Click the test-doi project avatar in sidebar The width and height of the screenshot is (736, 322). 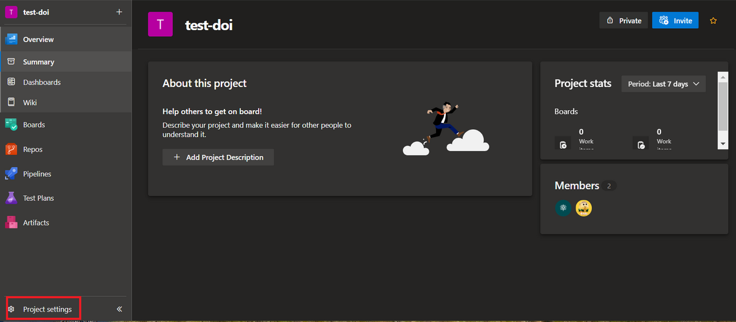(x=11, y=12)
